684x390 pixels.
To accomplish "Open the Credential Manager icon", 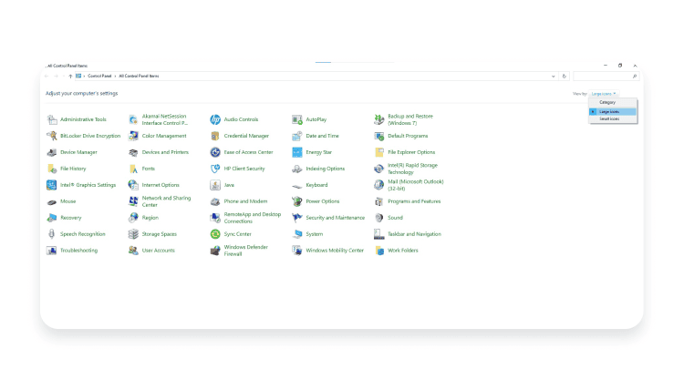I will pos(215,136).
